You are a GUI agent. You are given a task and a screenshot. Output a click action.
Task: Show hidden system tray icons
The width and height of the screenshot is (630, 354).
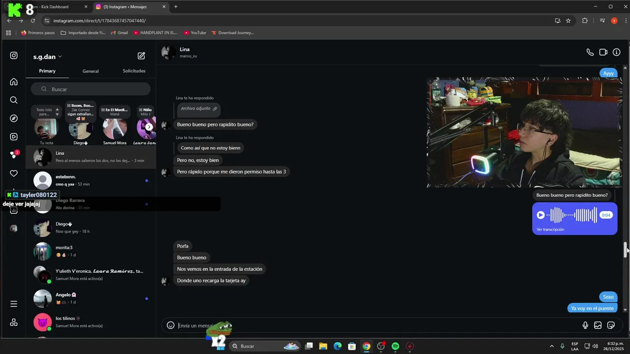coord(551,346)
